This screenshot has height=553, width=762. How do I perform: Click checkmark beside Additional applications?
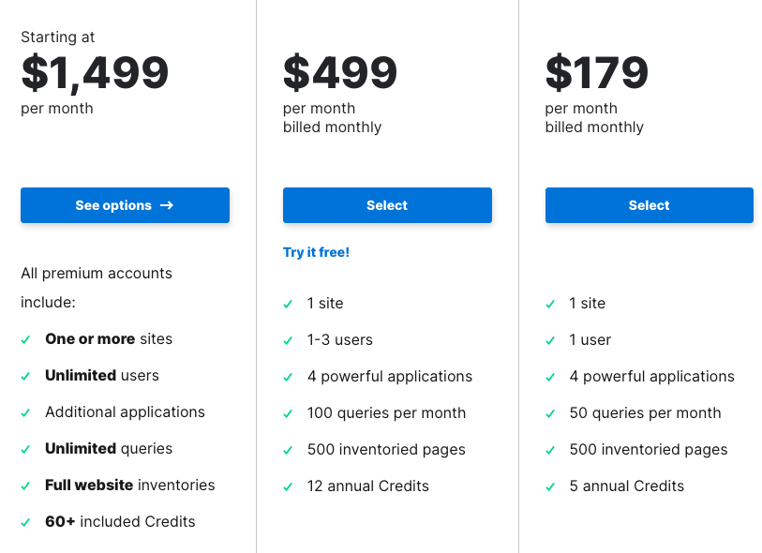tap(25, 412)
